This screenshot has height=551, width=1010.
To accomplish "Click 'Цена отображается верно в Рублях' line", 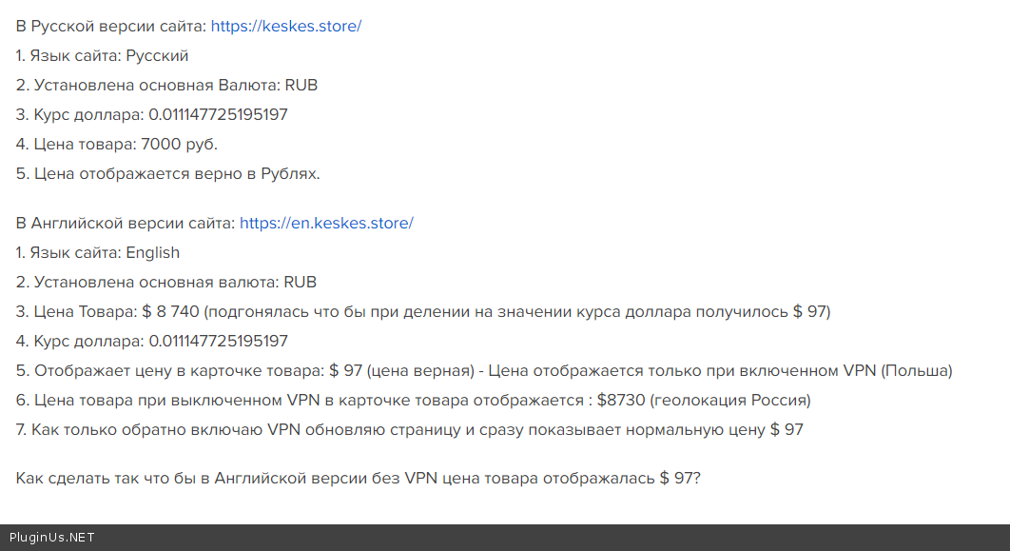I will point(168,174).
